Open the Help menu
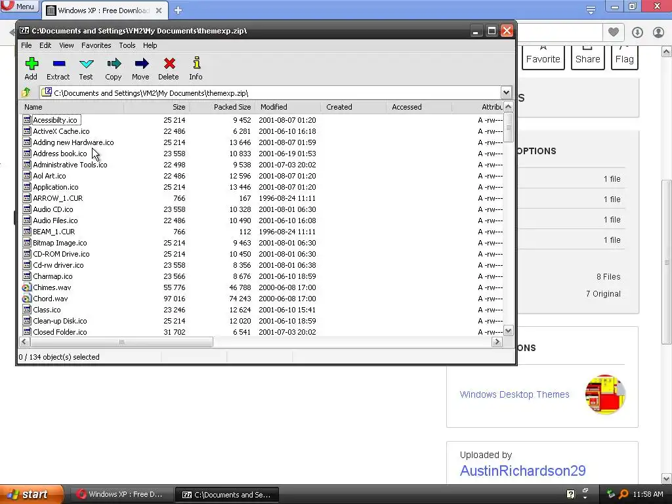 pos(150,45)
